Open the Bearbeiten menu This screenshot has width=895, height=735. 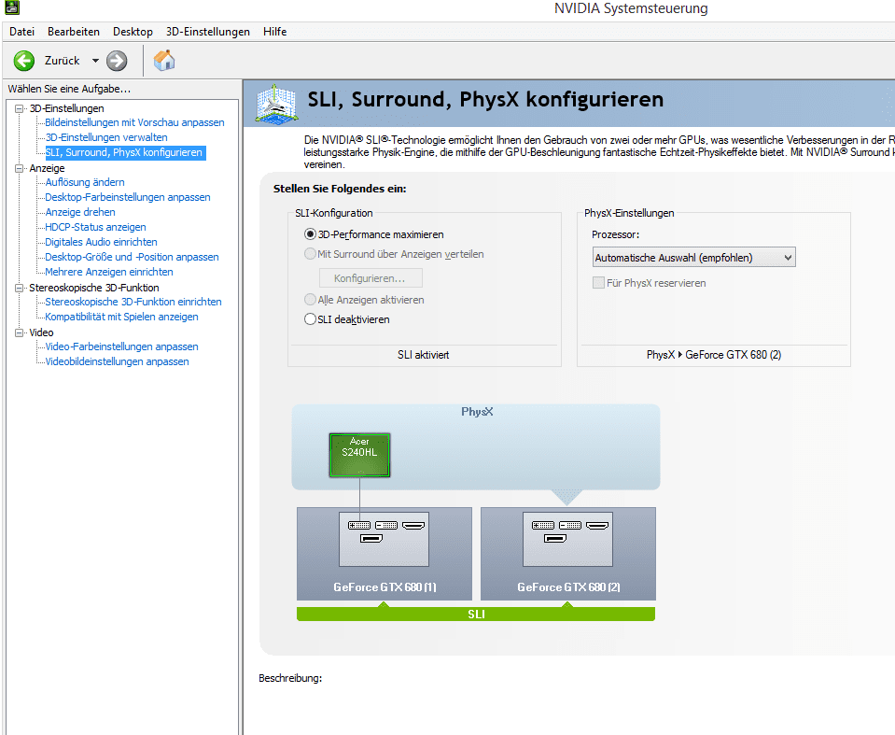[x=74, y=32]
